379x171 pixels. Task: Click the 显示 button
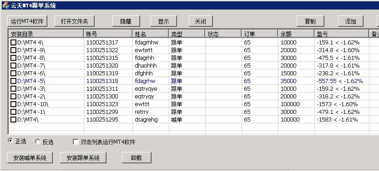[164, 21]
